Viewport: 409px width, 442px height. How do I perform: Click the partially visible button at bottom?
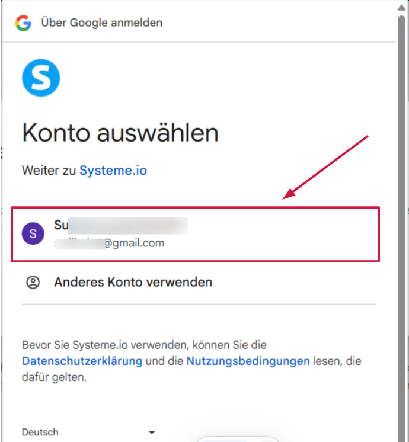(x=238, y=439)
